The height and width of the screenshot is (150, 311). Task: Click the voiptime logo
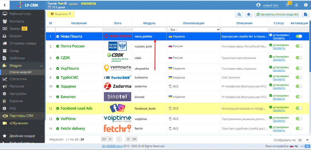click(118, 119)
